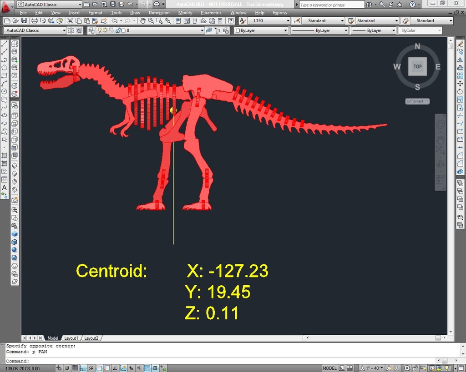Screen dimensions: 466x372
Task: Open the Modify menu
Action: pyautogui.click(x=185, y=13)
